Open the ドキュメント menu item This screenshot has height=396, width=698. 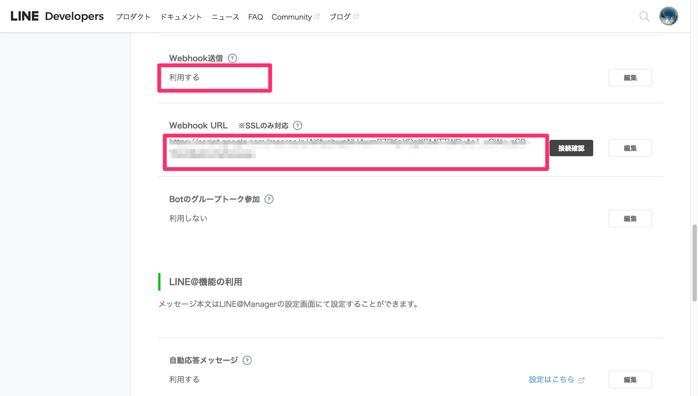point(181,17)
